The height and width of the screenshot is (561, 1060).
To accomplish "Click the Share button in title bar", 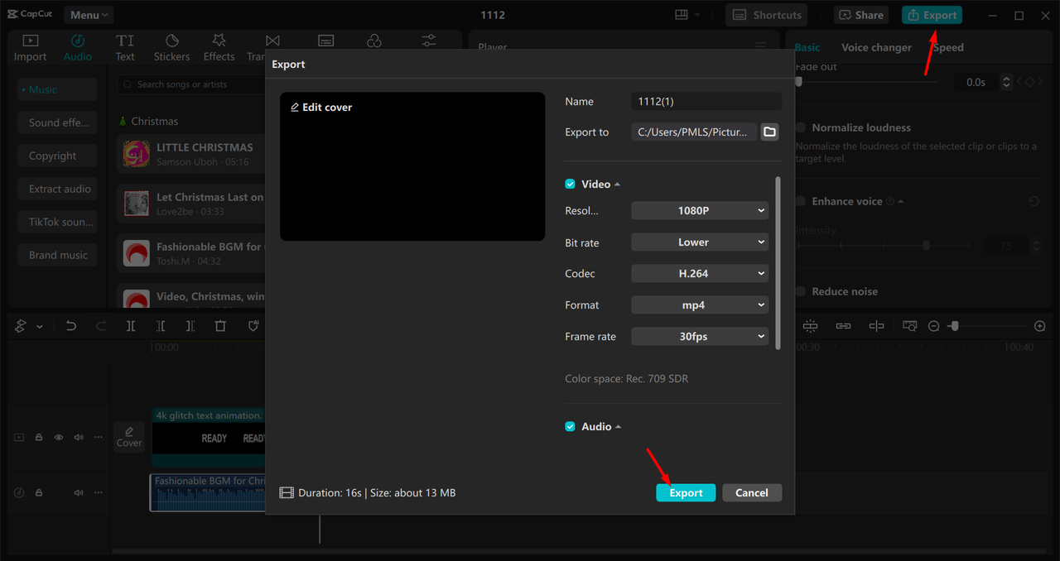I will [x=861, y=15].
